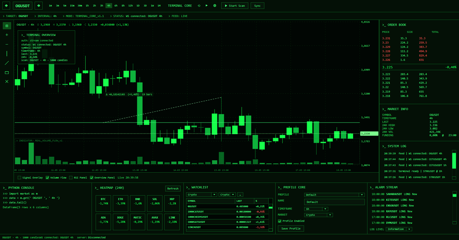Click the plus zoom-in tool in sidebar
The height and width of the screenshot is (240, 459).
(7, 35)
